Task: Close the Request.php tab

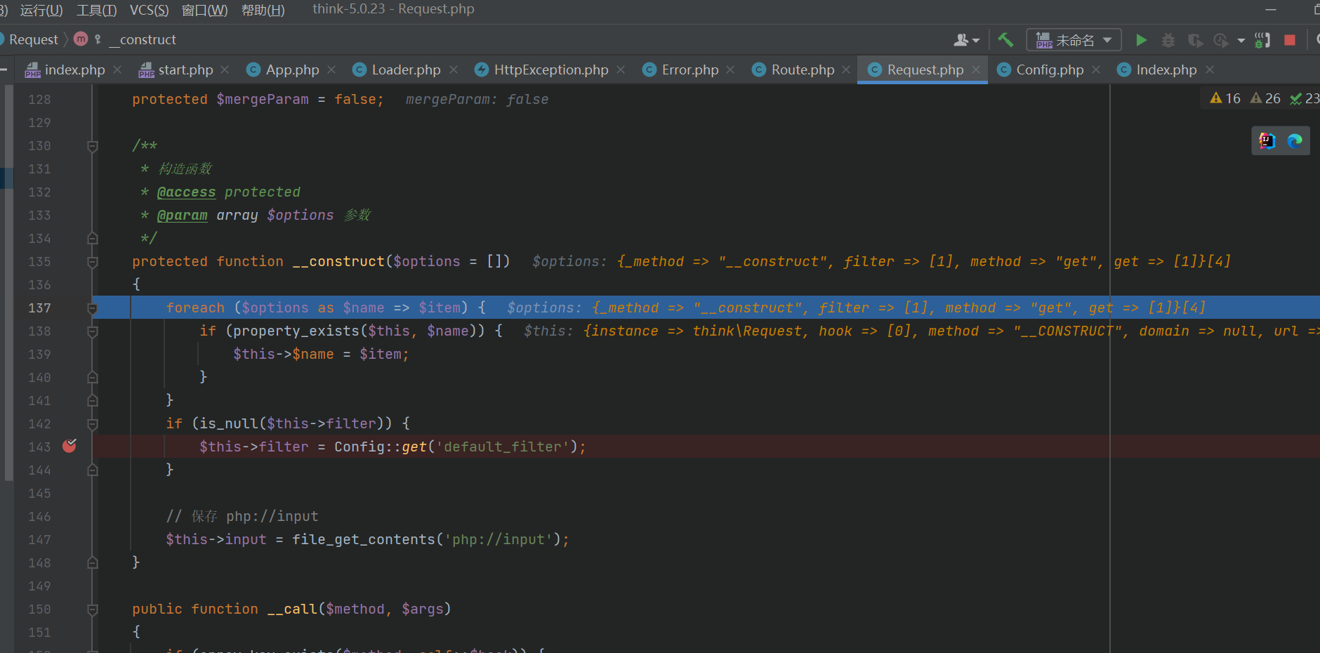Action: (x=976, y=70)
